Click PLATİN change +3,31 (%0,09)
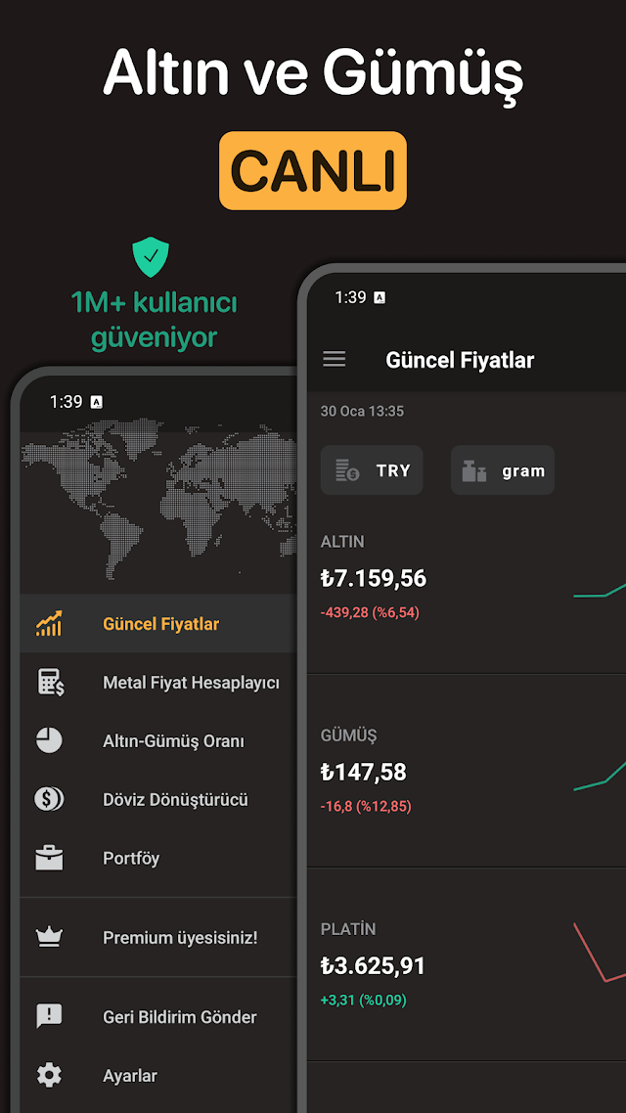Image resolution: width=626 pixels, height=1113 pixels. point(364,1001)
